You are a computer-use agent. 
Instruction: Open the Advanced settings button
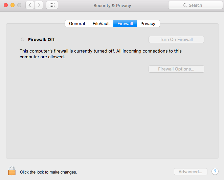point(191,172)
